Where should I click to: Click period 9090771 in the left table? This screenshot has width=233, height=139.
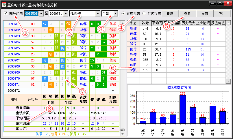[x=14, y=85]
